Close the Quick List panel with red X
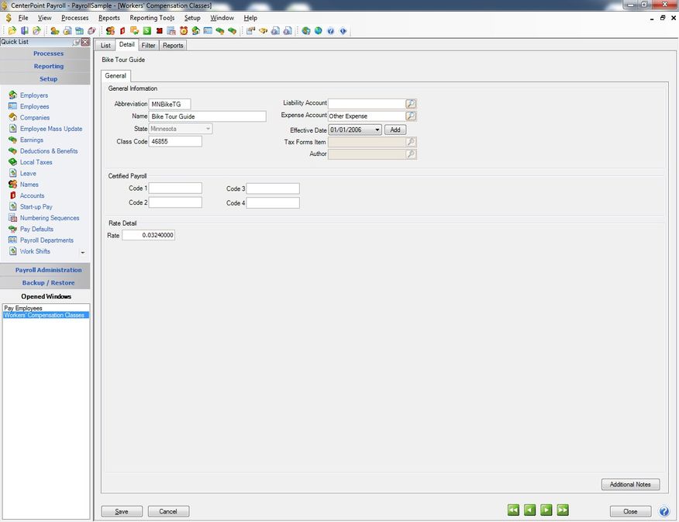This screenshot has height=522, width=679. [x=85, y=42]
